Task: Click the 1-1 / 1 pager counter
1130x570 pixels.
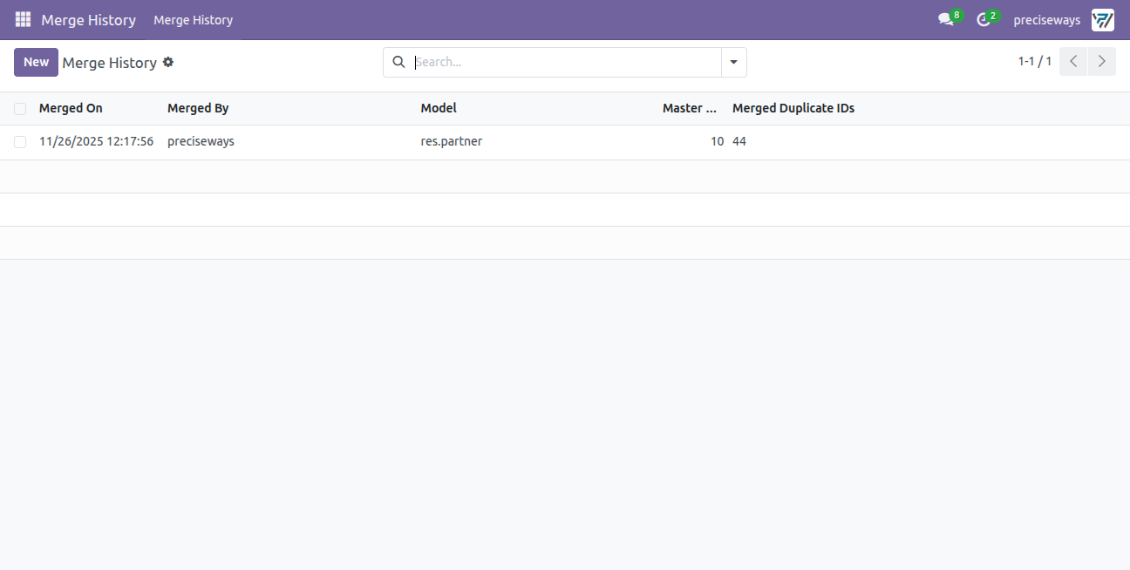Action: [1035, 62]
